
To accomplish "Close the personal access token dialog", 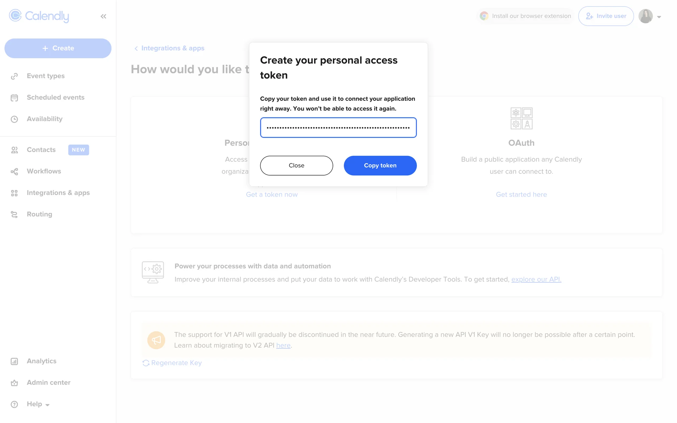I will (296, 166).
